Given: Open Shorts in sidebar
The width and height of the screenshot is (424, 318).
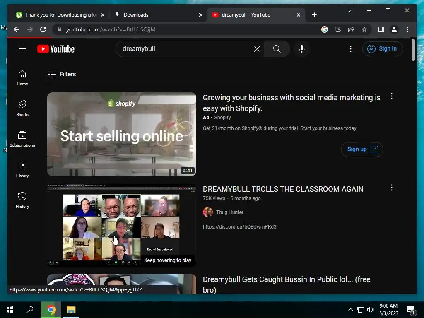Looking at the screenshot, I should click(22, 108).
